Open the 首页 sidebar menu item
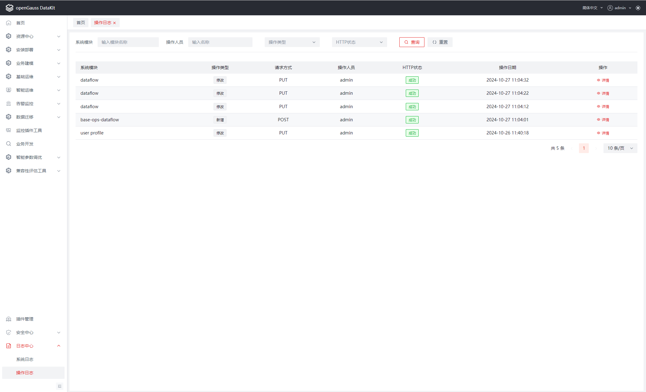The width and height of the screenshot is (646, 392). click(x=33, y=23)
